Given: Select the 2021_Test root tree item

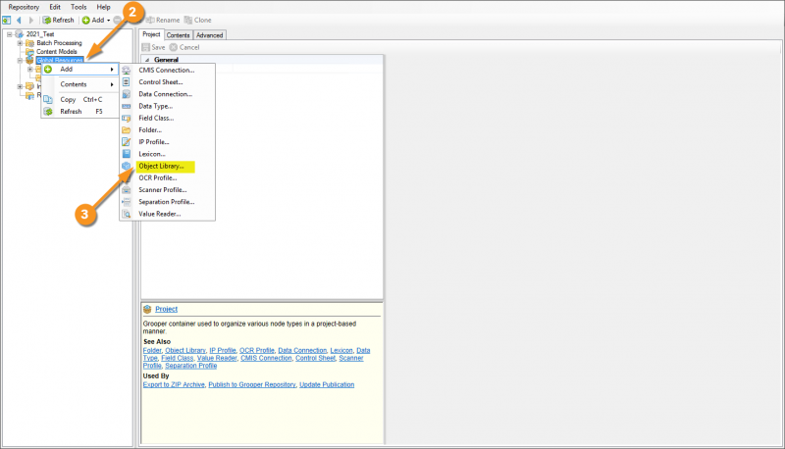Looking at the screenshot, I should click(x=40, y=34).
